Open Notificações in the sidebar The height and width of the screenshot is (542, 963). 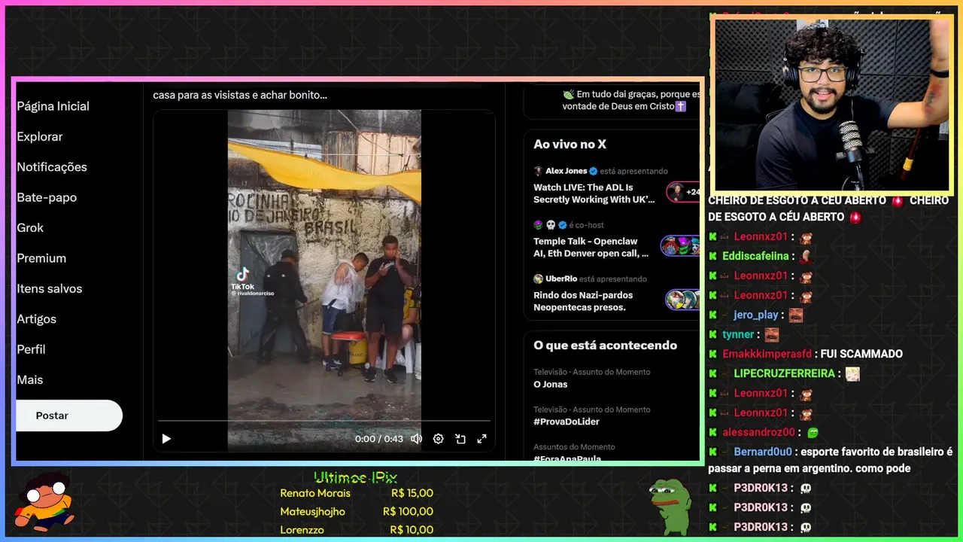pos(52,167)
